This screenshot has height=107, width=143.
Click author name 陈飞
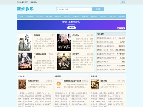tap(53, 35)
